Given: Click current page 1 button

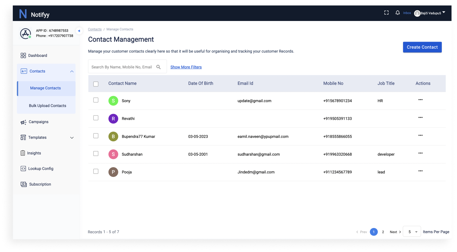Looking at the screenshot, I should 374,232.
